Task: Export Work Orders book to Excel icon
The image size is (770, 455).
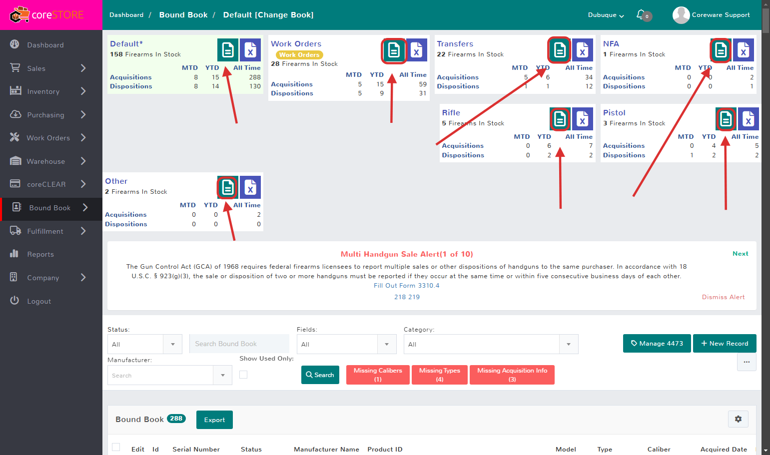Action: 417,50
